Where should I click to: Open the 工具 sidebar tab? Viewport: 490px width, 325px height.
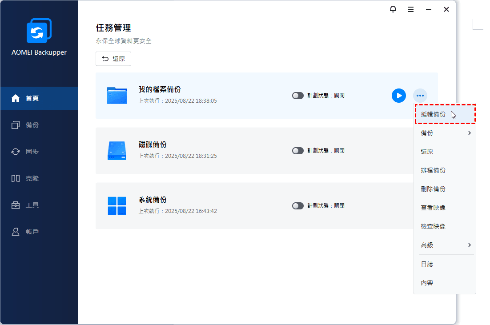point(39,205)
